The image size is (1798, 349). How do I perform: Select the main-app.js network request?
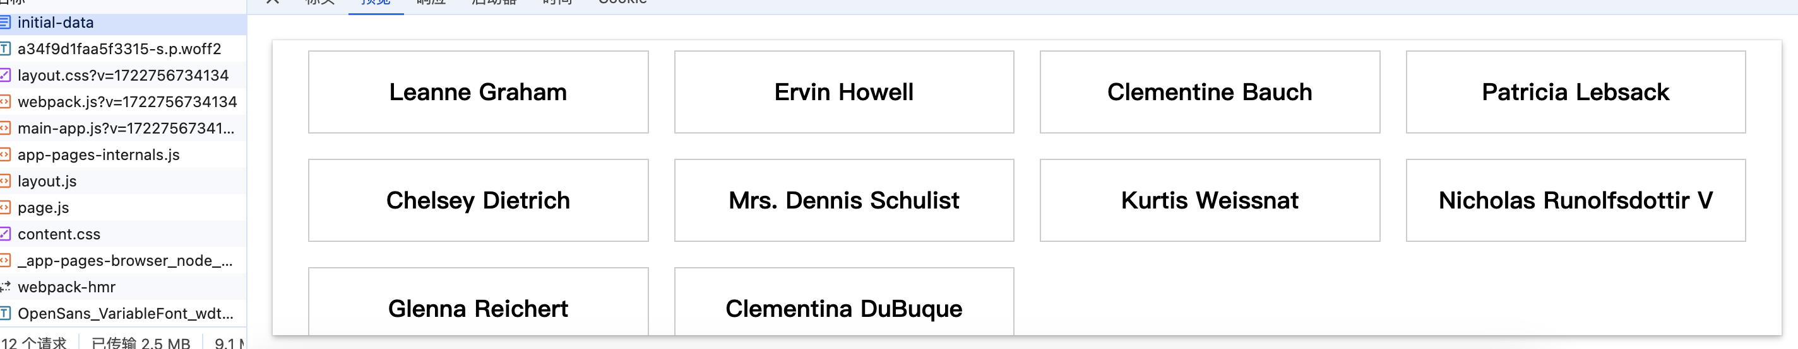coord(126,128)
